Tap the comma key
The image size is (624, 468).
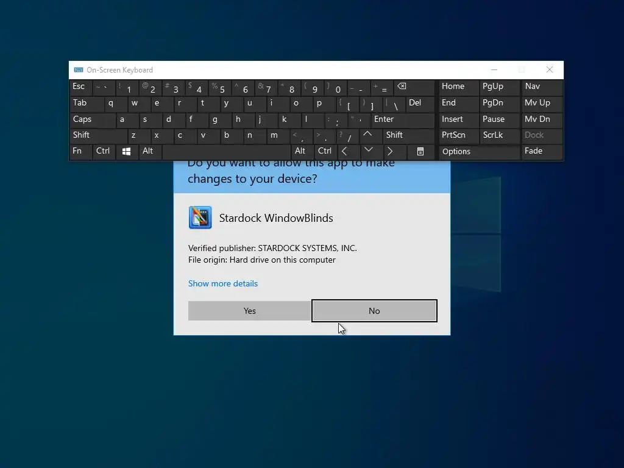click(301, 135)
